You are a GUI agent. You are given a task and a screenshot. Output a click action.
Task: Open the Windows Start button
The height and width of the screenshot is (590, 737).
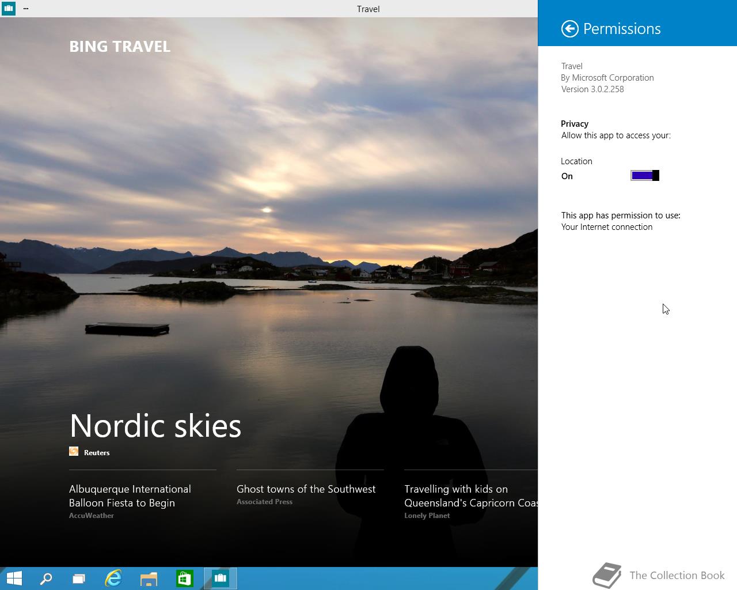[x=14, y=578]
